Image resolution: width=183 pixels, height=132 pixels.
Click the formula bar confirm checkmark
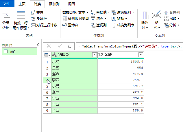[60, 46]
